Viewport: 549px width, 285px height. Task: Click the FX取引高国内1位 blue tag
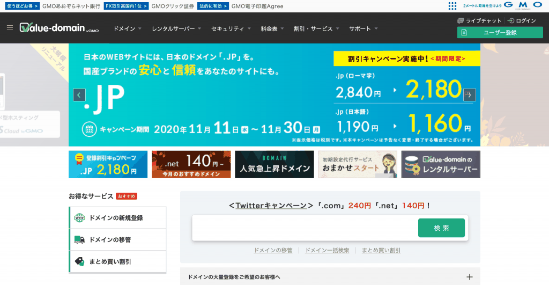(126, 6)
